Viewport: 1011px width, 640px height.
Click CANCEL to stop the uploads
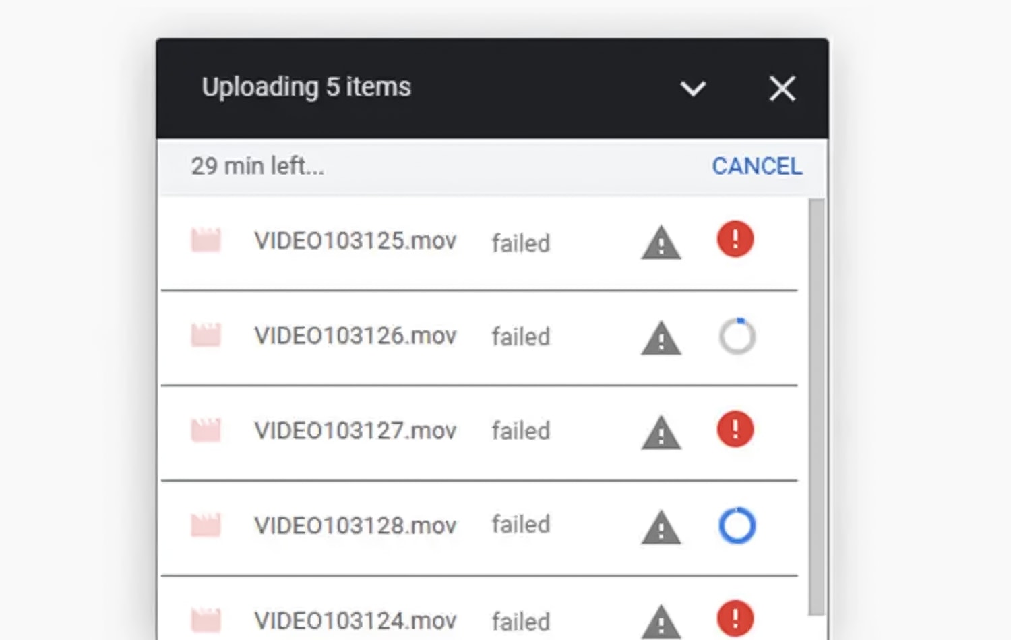756,166
